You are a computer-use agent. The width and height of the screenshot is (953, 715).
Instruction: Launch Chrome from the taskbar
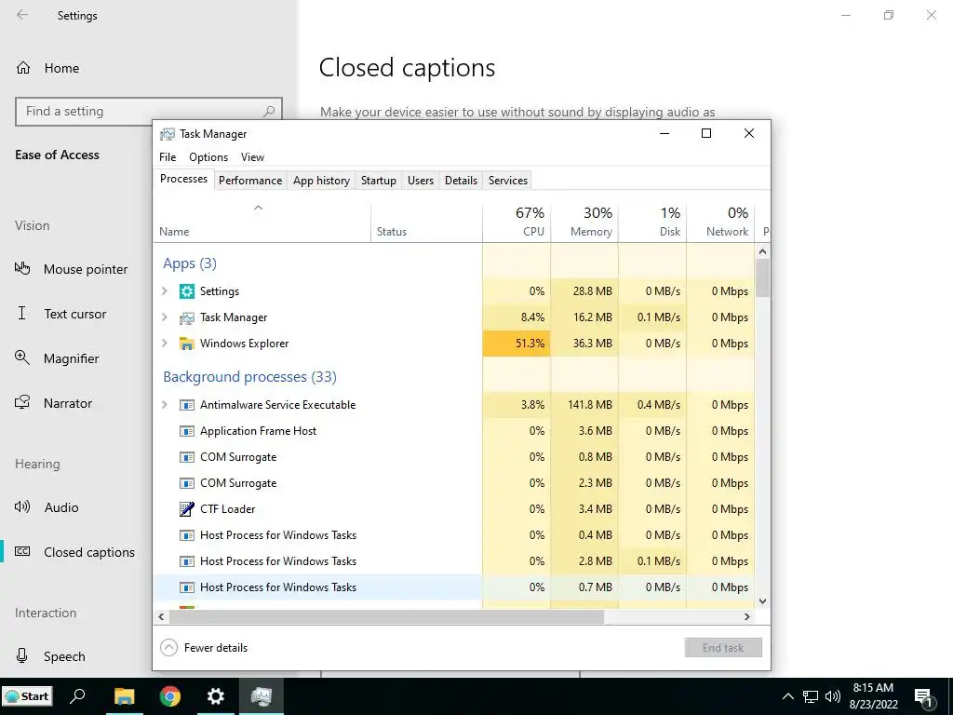(x=170, y=696)
